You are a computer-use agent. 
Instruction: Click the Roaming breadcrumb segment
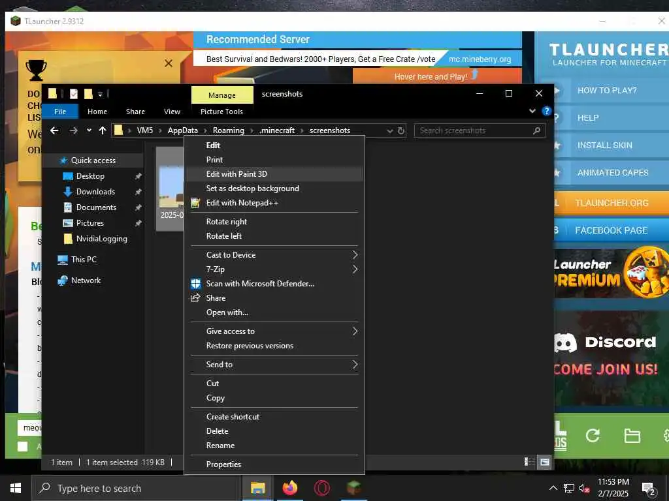click(x=228, y=130)
